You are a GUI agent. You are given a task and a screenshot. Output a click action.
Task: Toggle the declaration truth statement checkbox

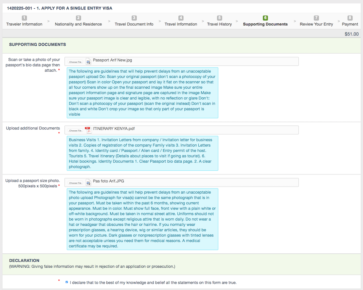click(67, 282)
